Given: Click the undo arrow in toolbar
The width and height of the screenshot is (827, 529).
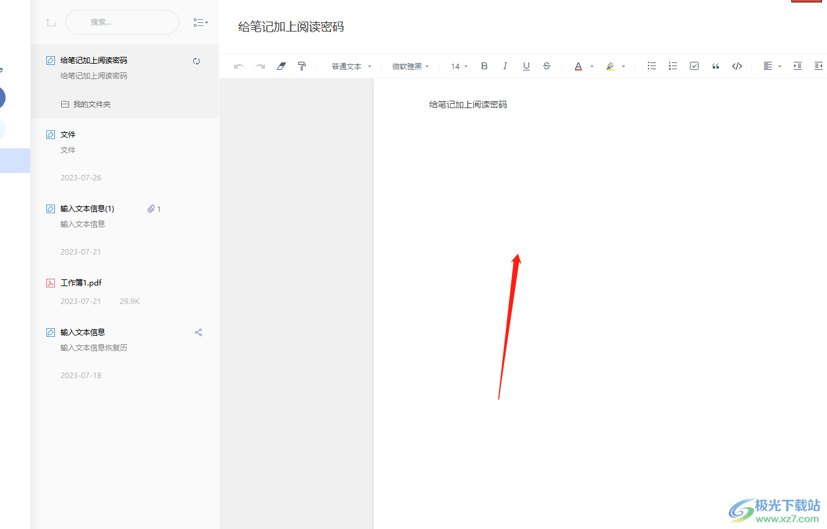Looking at the screenshot, I should click(238, 66).
